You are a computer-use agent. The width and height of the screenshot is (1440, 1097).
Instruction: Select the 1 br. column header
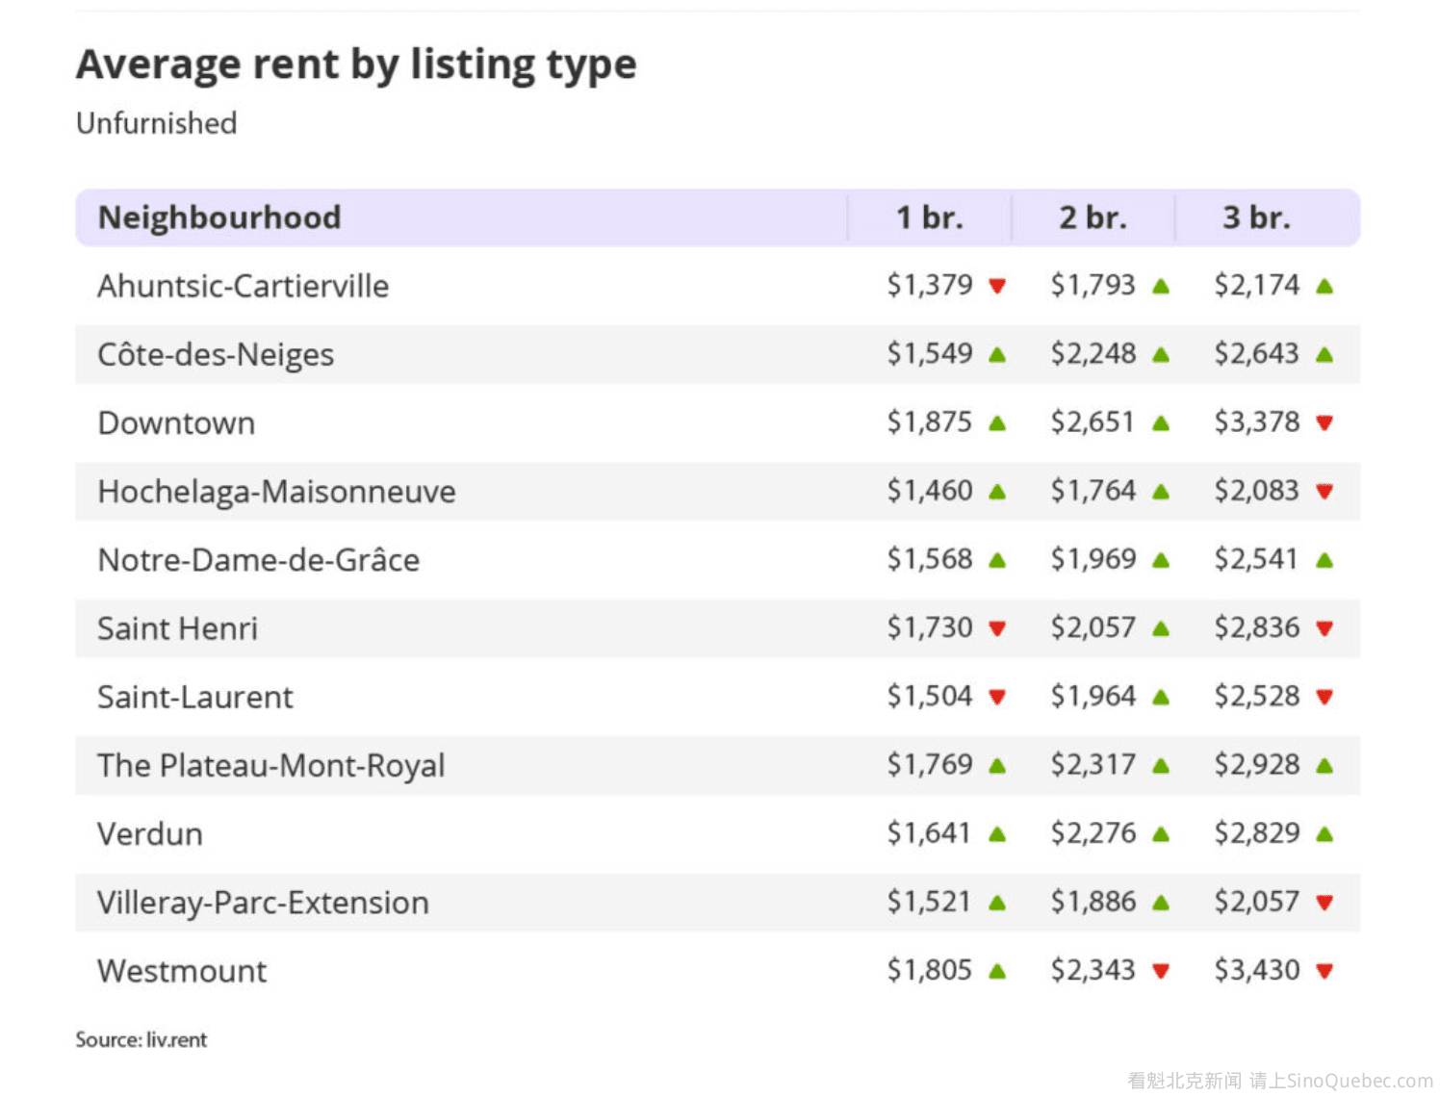click(x=929, y=217)
